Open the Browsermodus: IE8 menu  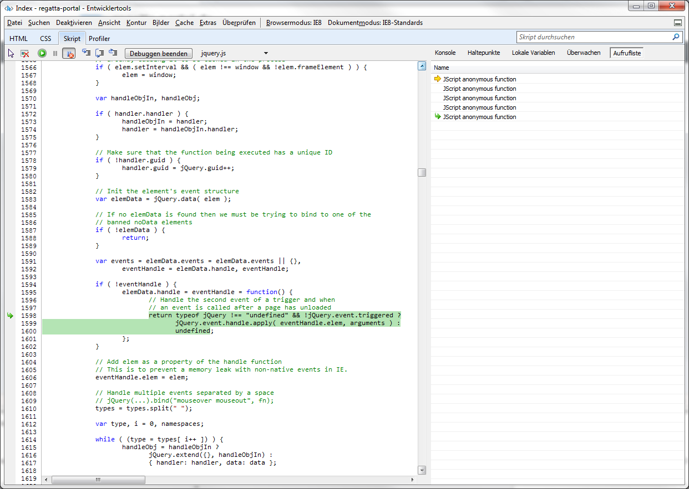pyautogui.click(x=293, y=23)
